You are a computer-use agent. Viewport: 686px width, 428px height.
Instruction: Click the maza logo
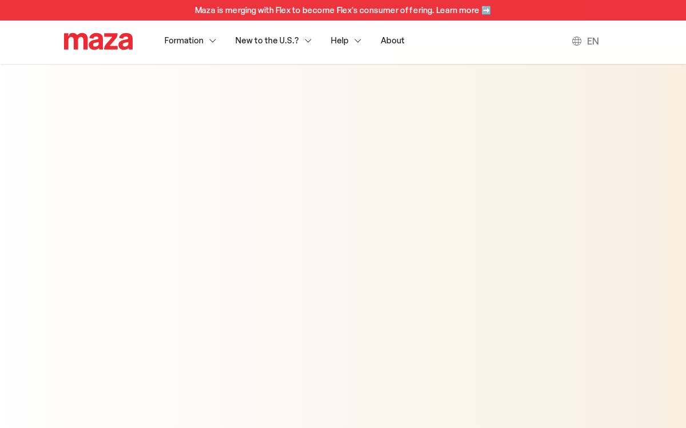click(x=98, y=41)
